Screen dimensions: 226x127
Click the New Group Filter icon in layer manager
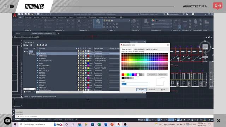pyautogui.click(x=28, y=45)
